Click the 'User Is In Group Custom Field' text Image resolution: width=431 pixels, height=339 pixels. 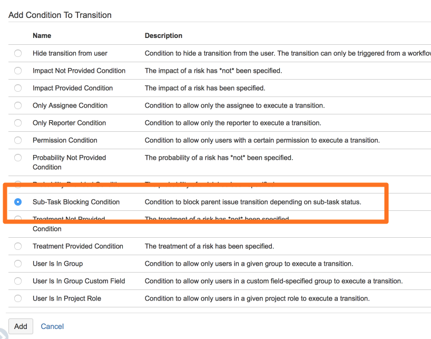79,281
